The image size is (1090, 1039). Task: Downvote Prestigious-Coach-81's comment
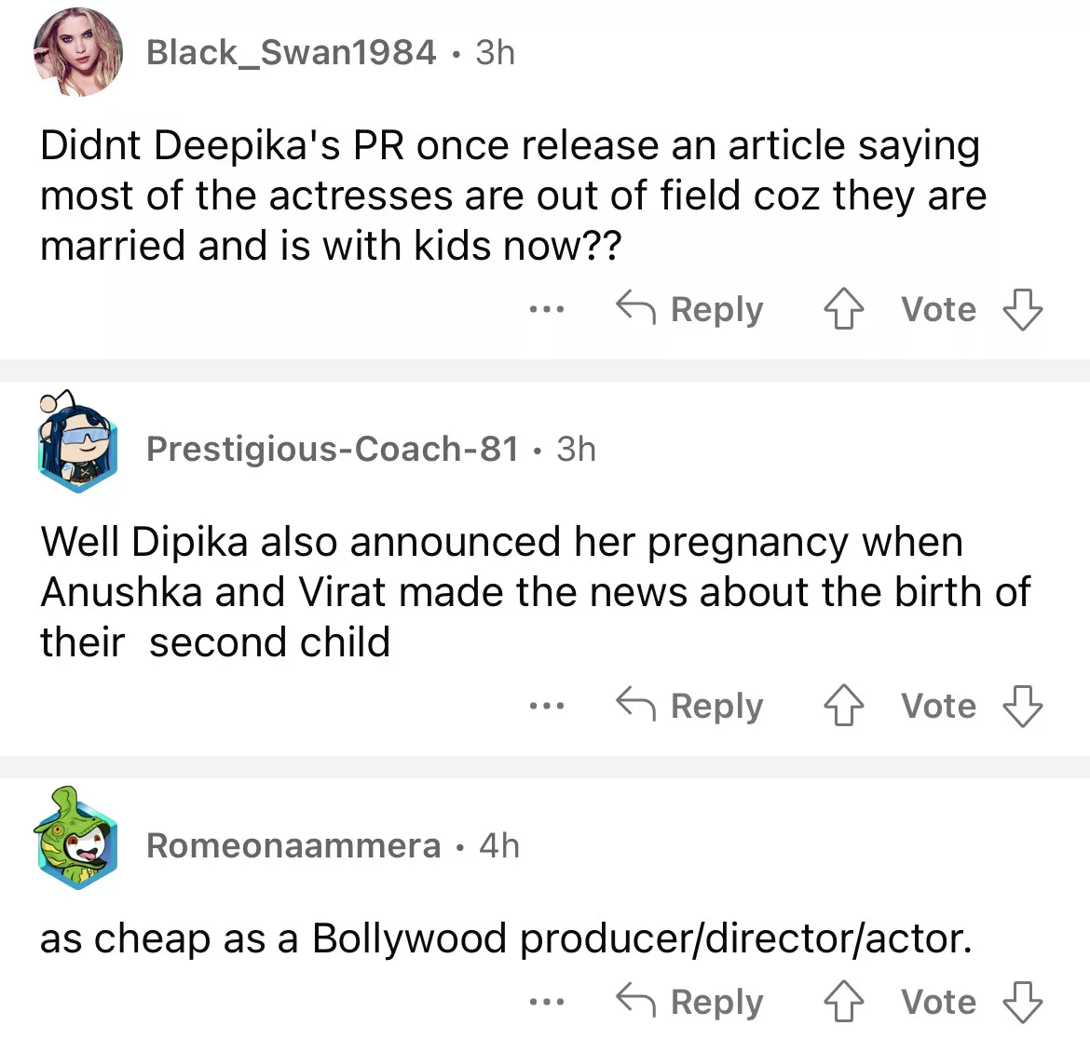point(1022,706)
